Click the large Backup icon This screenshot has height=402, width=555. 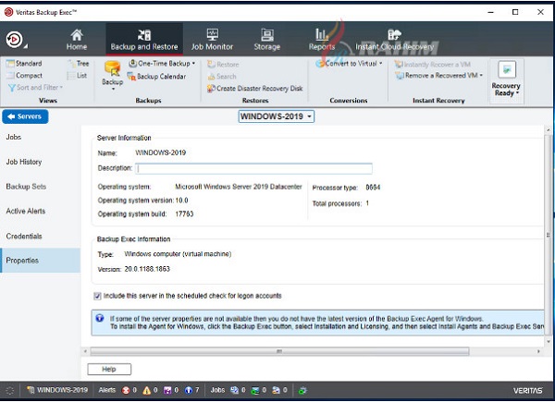click(x=112, y=69)
